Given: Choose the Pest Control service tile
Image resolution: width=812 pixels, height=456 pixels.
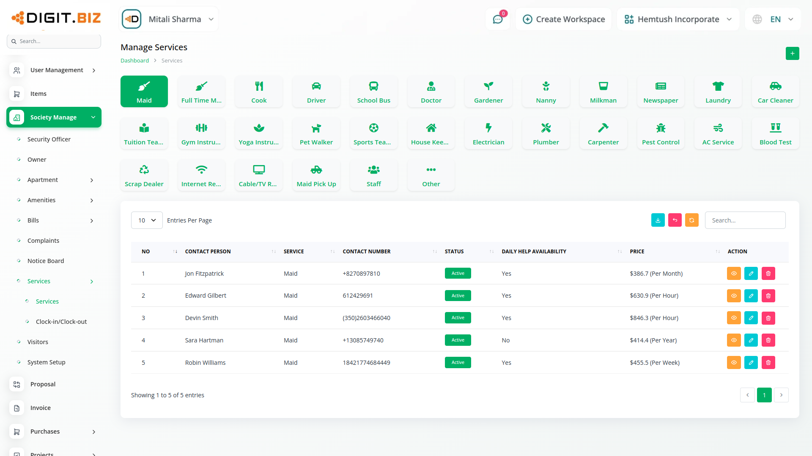Looking at the screenshot, I should 660,133.
